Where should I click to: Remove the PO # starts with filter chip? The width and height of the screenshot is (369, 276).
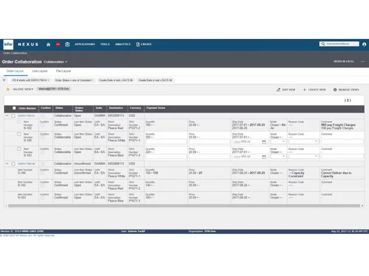[x=49, y=80]
